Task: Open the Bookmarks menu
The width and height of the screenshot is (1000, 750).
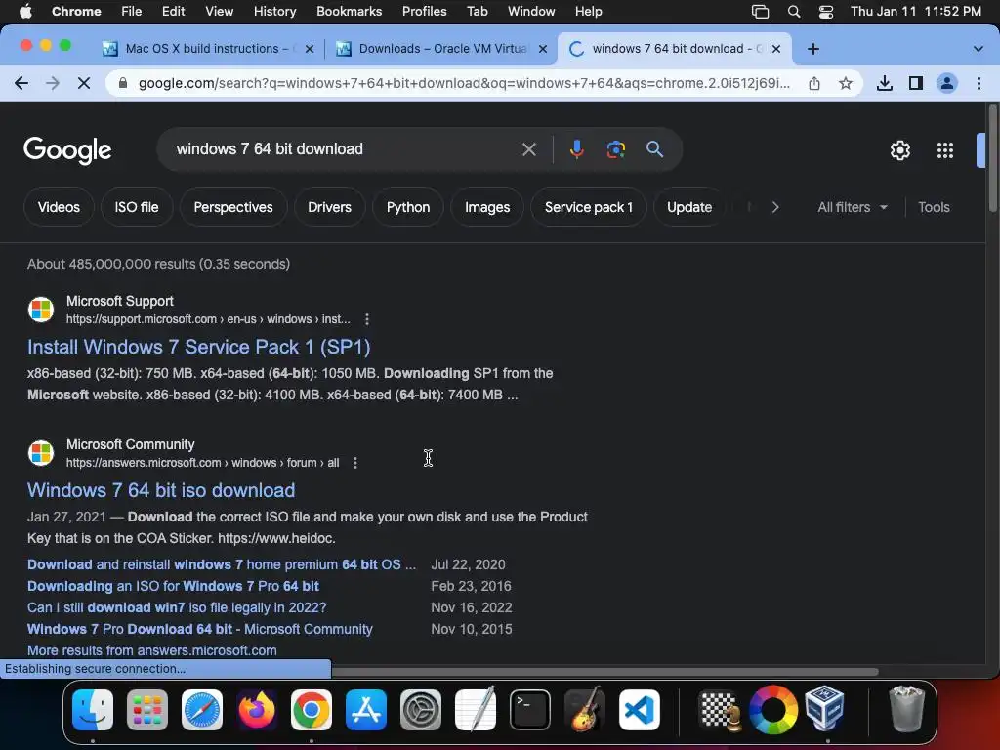Action: pyautogui.click(x=349, y=12)
